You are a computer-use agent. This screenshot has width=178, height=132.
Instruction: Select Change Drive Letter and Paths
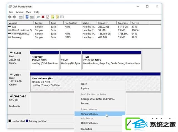pos(100,99)
